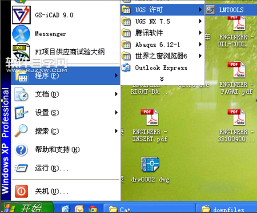Open ENGINEER - FAGAI.pdf on the desktop
Viewport: 257px width, 213px height.
pos(237,78)
